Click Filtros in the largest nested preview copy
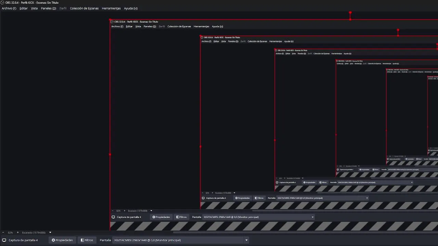This screenshot has width=438, height=246. click(181, 217)
